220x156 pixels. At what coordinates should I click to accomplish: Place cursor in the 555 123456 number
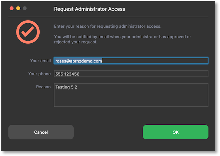click(x=67, y=74)
